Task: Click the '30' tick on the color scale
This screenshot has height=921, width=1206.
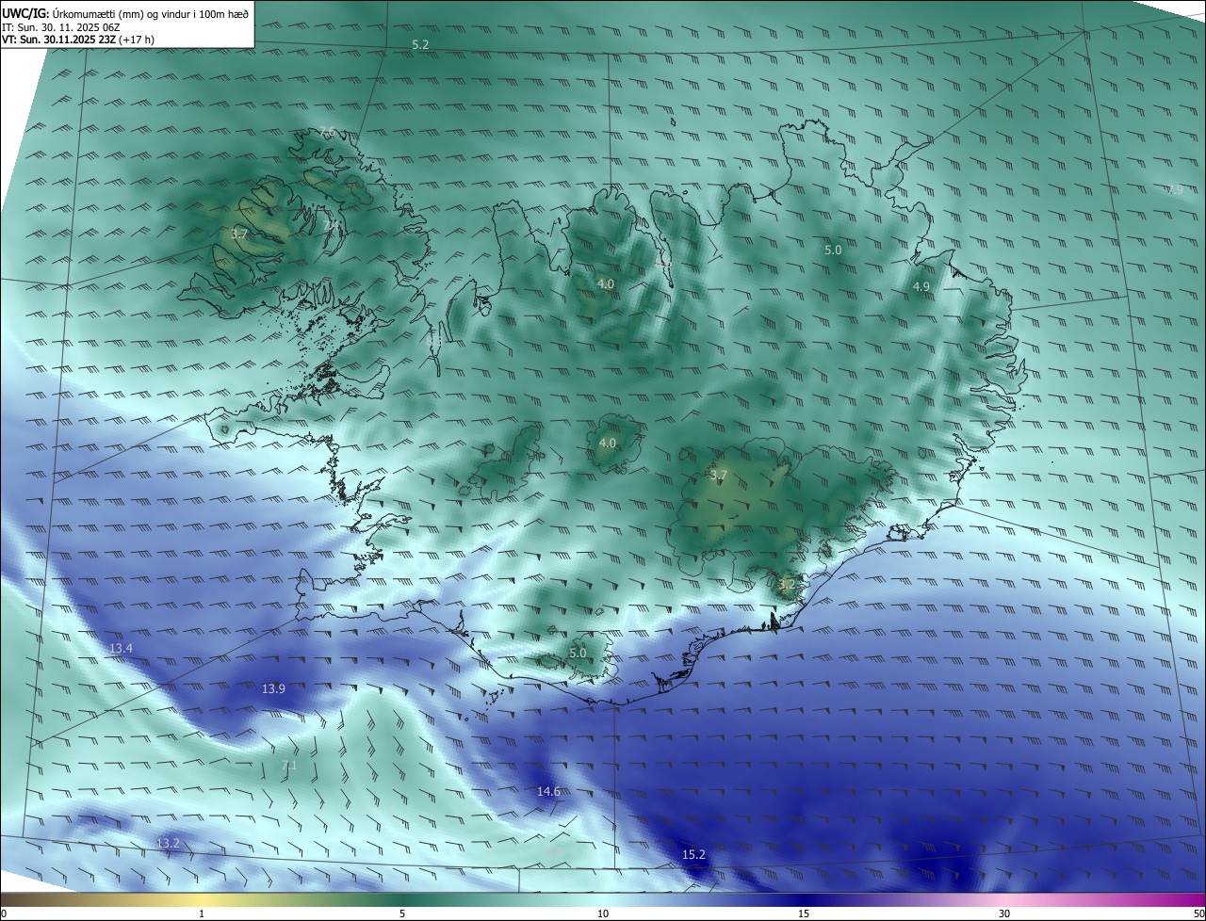Action: (1004, 913)
